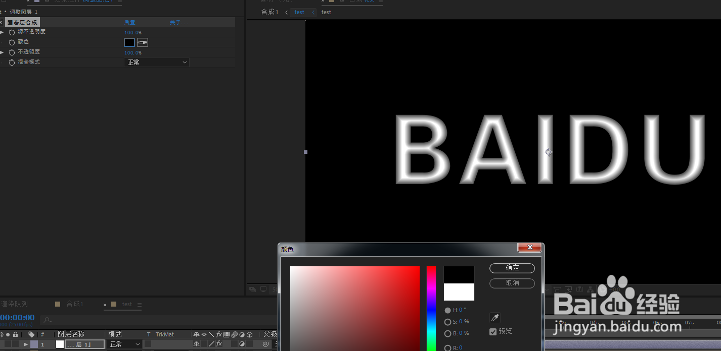The image size is (721, 351).
Task: Toggle stopwatch for 不透明度 property
Action: [12, 52]
